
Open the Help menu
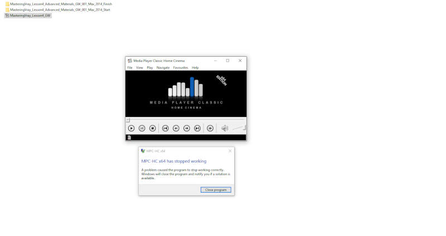click(195, 67)
